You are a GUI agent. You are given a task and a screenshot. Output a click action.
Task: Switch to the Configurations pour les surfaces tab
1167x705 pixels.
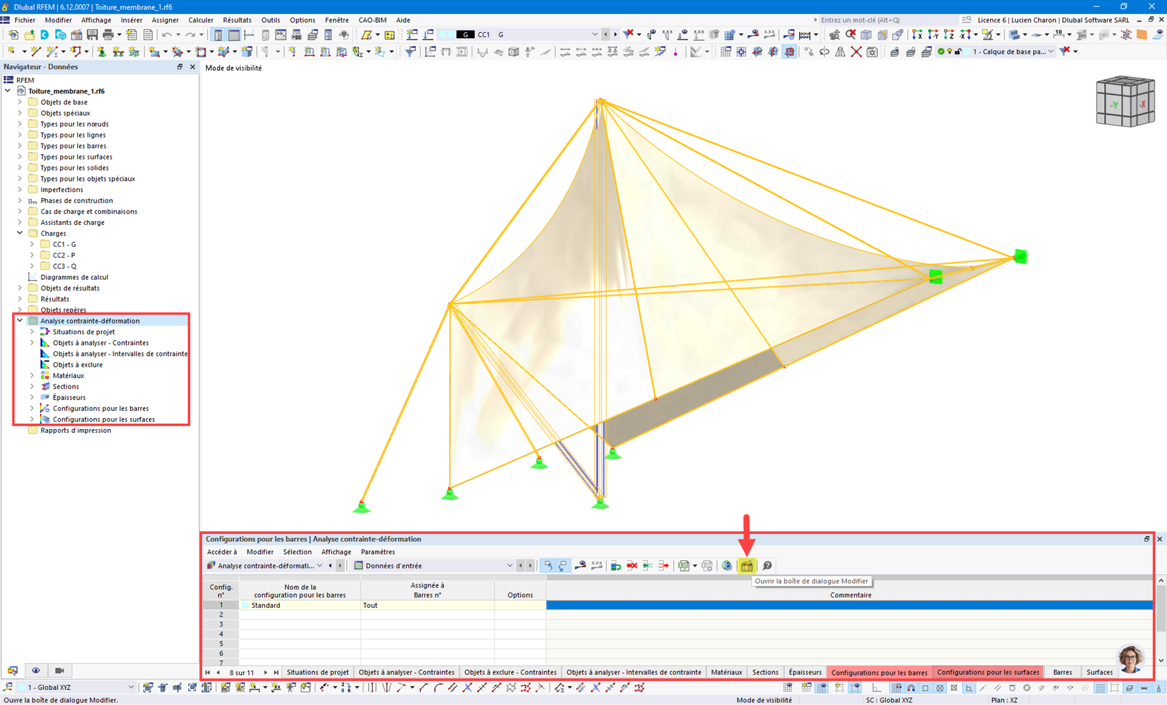coord(988,673)
